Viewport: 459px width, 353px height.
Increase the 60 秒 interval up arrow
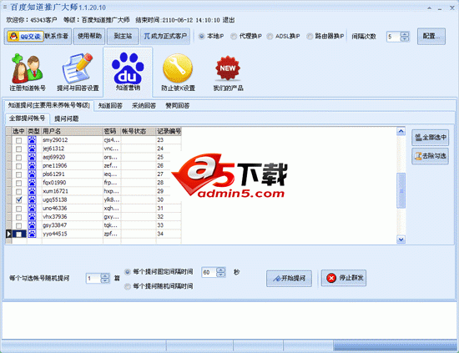[220, 270]
